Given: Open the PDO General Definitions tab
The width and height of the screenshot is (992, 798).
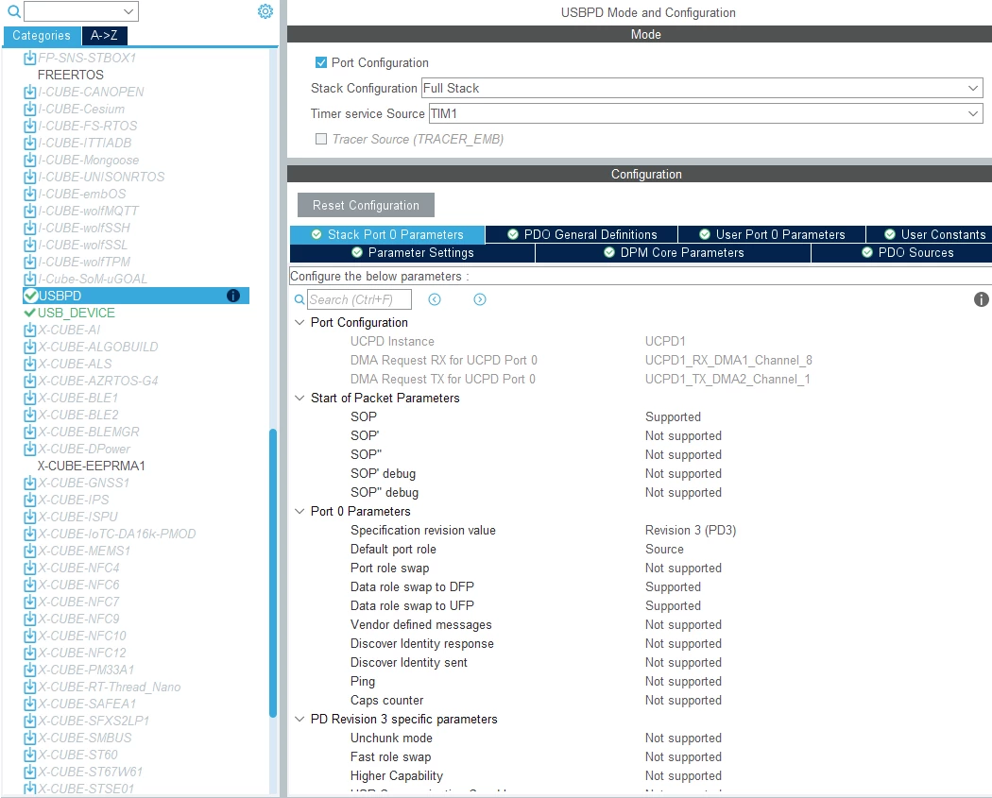Looking at the screenshot, I should click(581, 234).
